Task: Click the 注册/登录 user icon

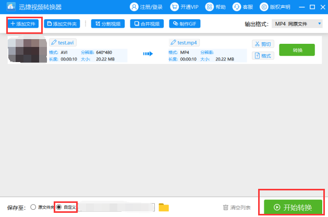Action: (134, 7)
